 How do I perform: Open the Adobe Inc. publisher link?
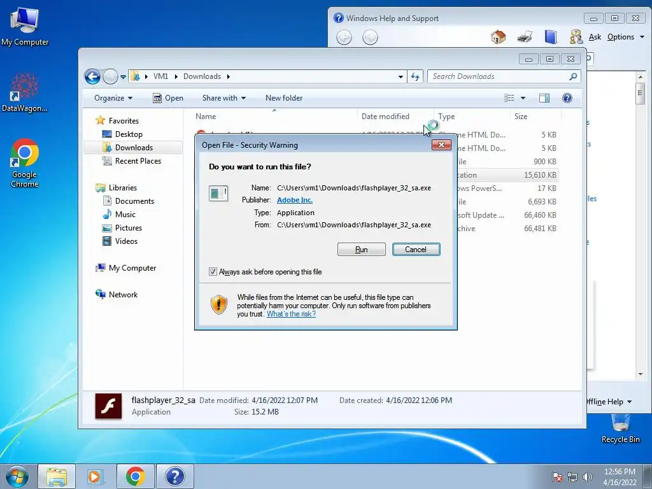[x=295, y=200]
